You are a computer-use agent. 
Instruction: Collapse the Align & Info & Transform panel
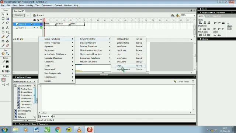pos(201,13)
